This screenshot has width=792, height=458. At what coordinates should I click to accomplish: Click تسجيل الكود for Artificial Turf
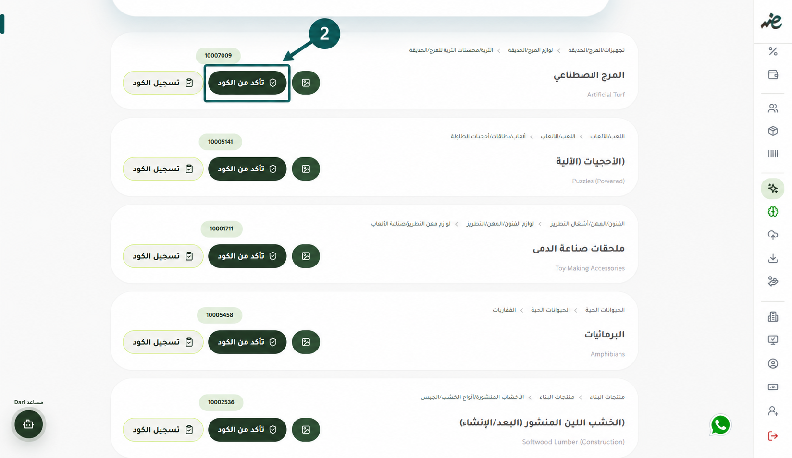coord(163,83)
